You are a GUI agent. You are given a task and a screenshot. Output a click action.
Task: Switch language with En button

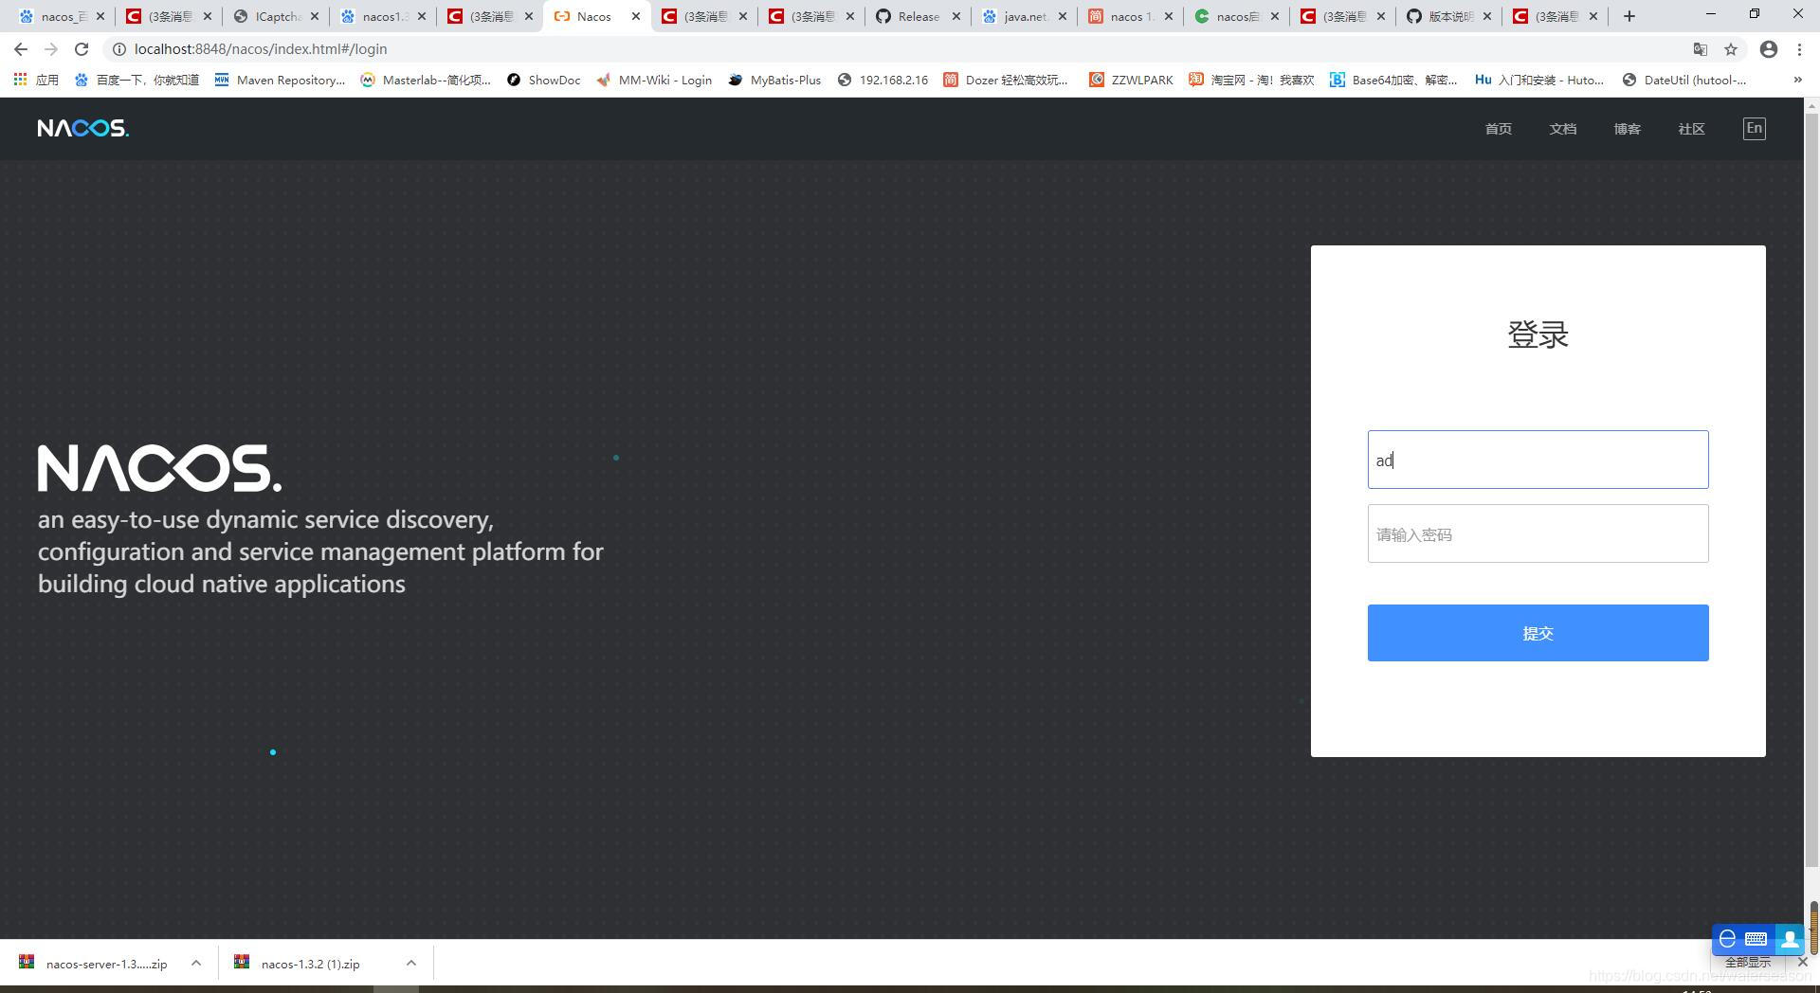pos(1755,129)
